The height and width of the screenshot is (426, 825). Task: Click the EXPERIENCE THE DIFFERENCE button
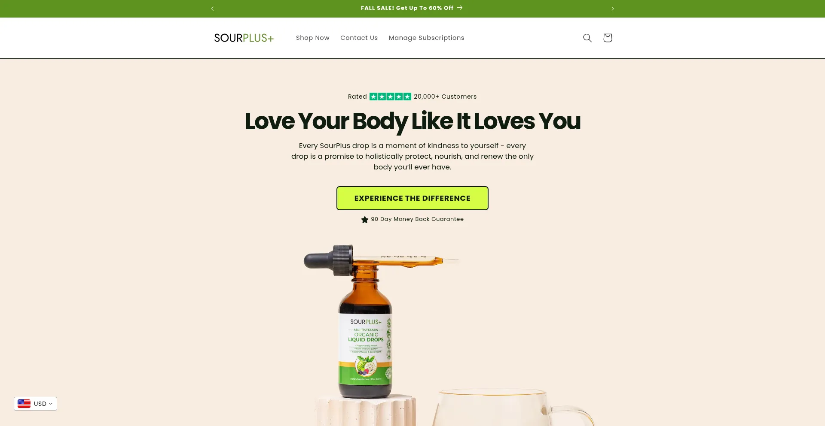pyautogui.click(x=412, y=198)
